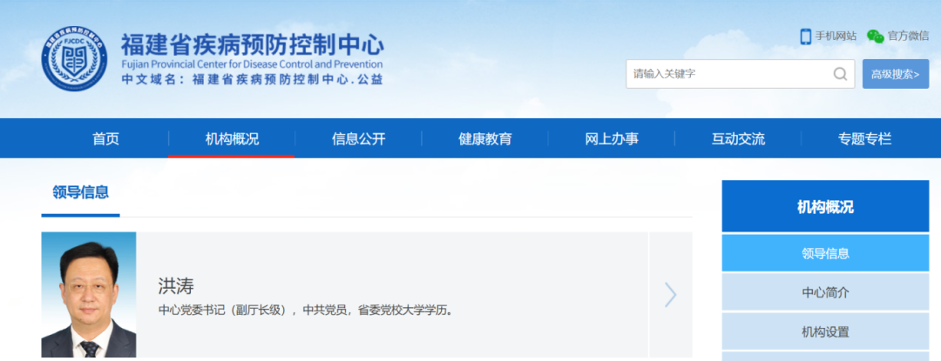Image resolution: width=941 pixels, height=361 pixels.
Task: Click the 洪涛 name heading
Action: pyautogui.click(x=175, y=285)
